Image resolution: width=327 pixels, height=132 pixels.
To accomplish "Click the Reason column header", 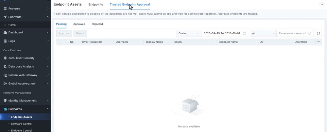I will point(177,42).
